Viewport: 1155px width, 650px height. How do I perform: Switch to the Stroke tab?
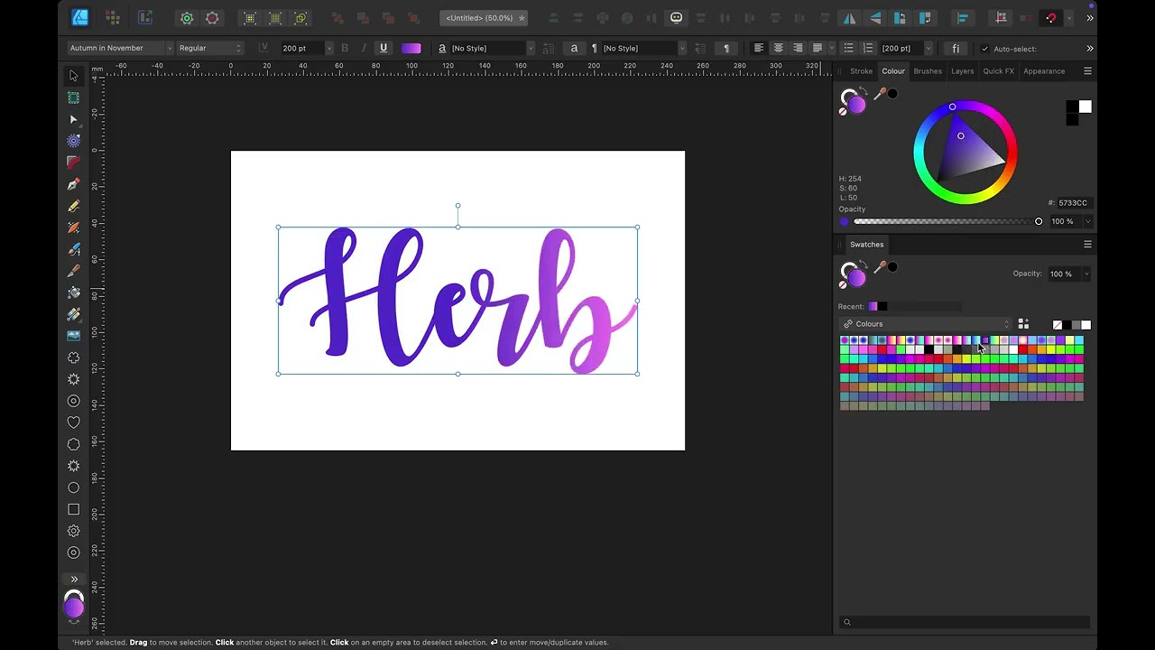click(861, 71)
